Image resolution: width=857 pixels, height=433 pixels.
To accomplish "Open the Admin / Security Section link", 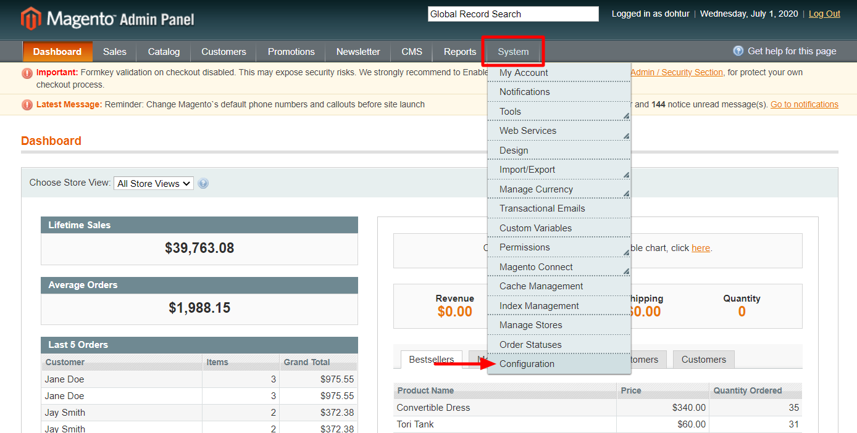I will (677, 72).
